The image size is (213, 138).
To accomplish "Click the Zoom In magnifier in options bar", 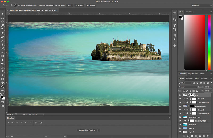I will (x=12, y=5).
